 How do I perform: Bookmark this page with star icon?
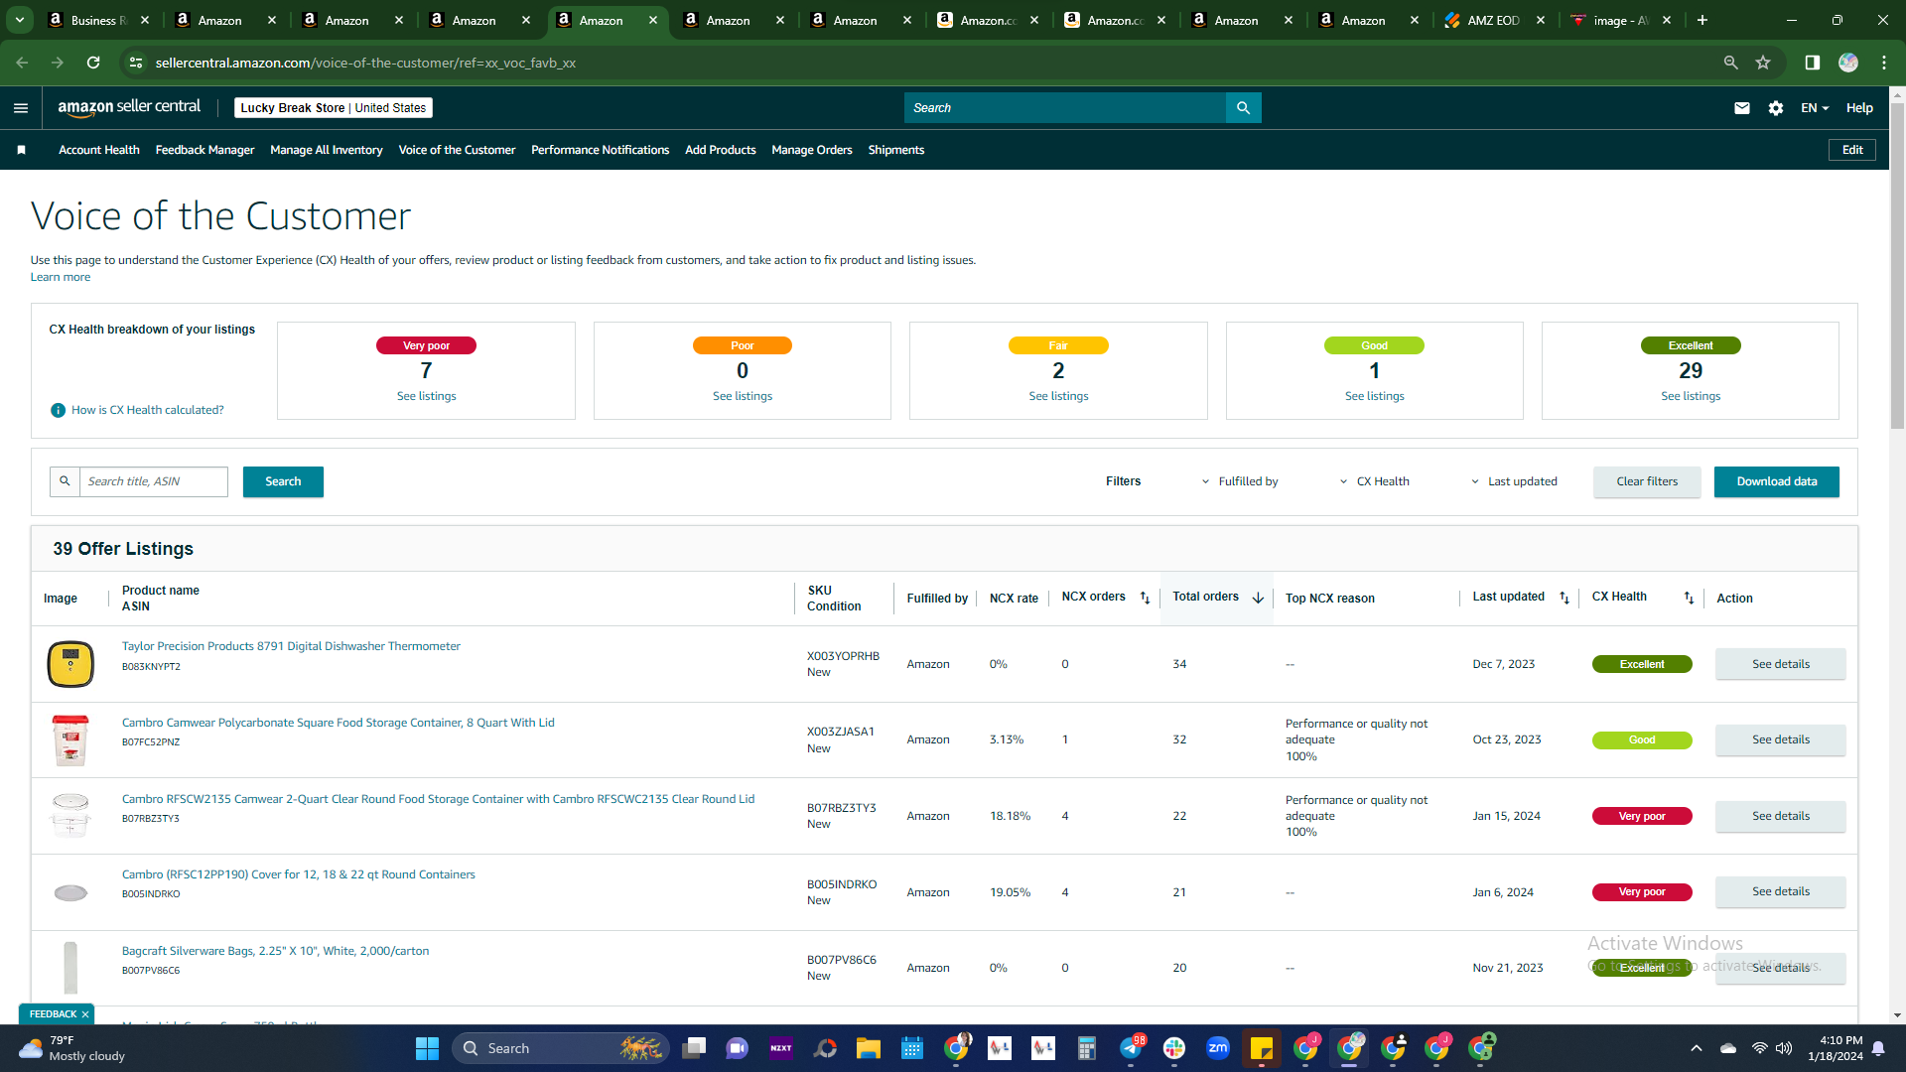1763,63
